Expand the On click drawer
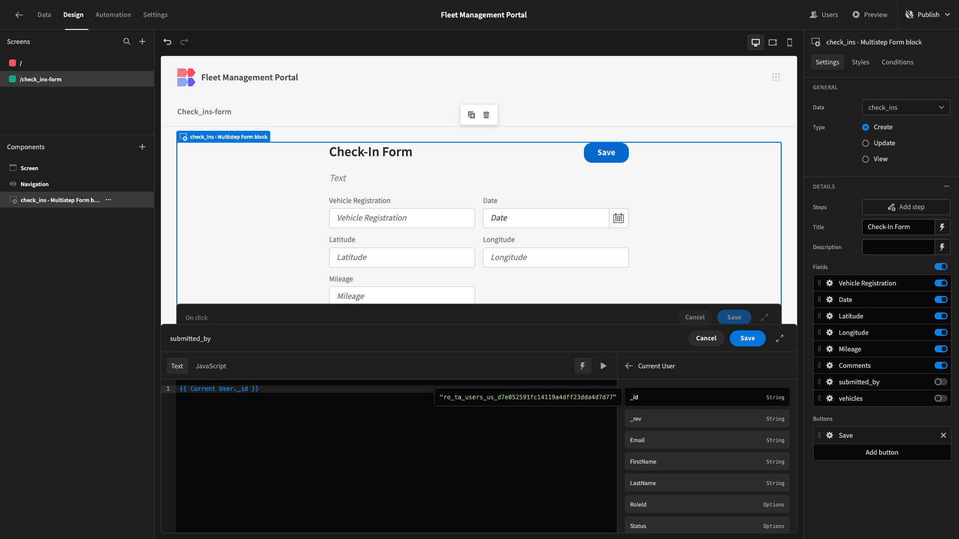Screen dimensions: 959x539 [765, 317]
